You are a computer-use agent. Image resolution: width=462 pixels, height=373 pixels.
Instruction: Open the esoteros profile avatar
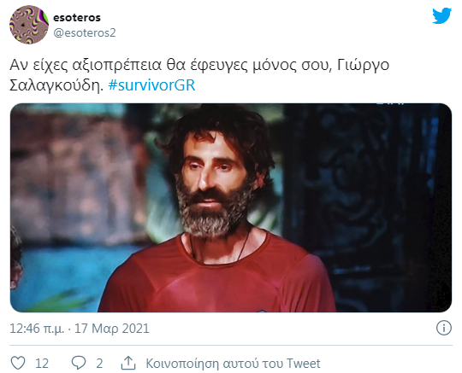(x=29, y=25)
